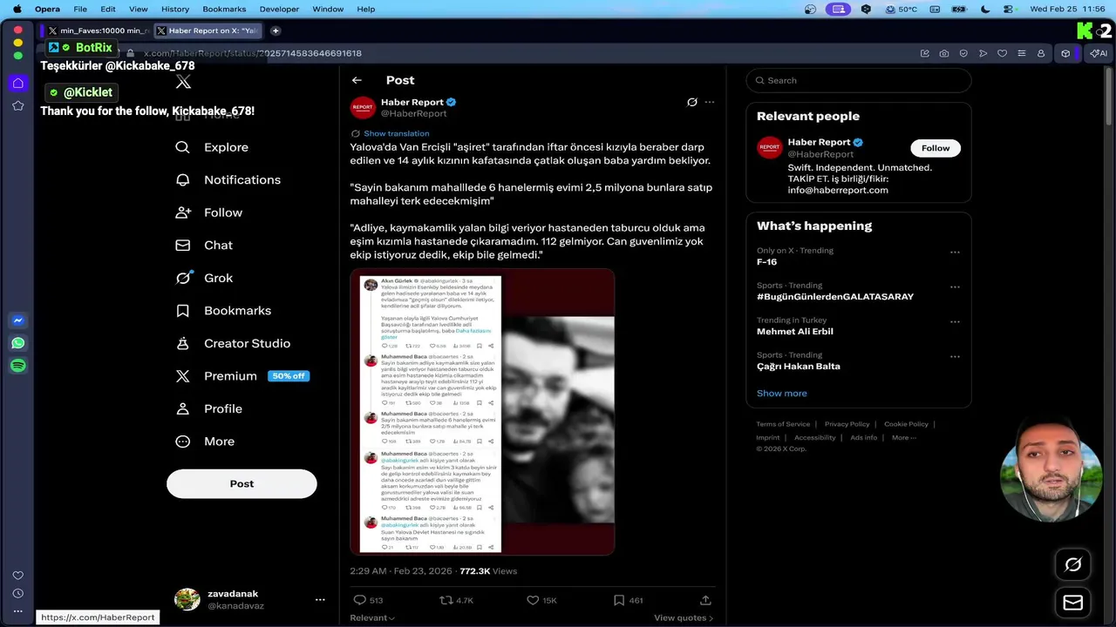Click the address bar URL
The width and height of the screenshot is (1116, 627).
(253, 53)
